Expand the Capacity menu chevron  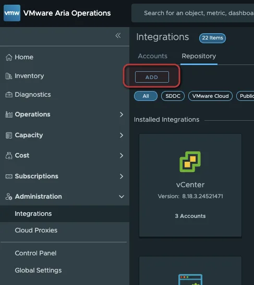coord(122,135)
